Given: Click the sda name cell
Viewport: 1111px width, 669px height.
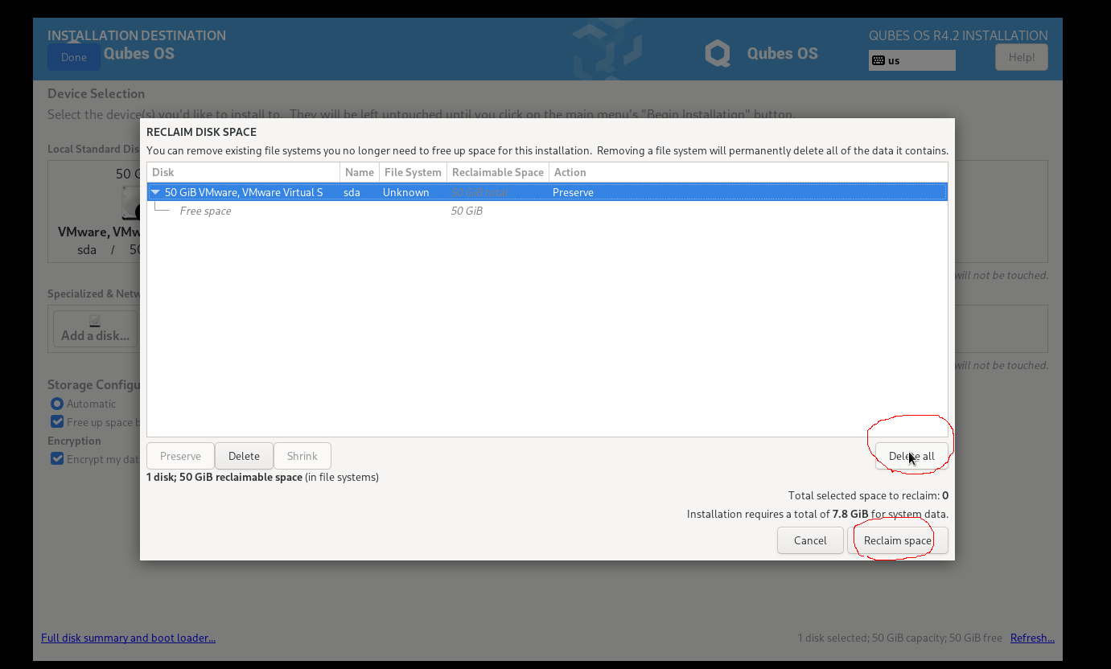Looking at the screenshot, I should [352, 192].
